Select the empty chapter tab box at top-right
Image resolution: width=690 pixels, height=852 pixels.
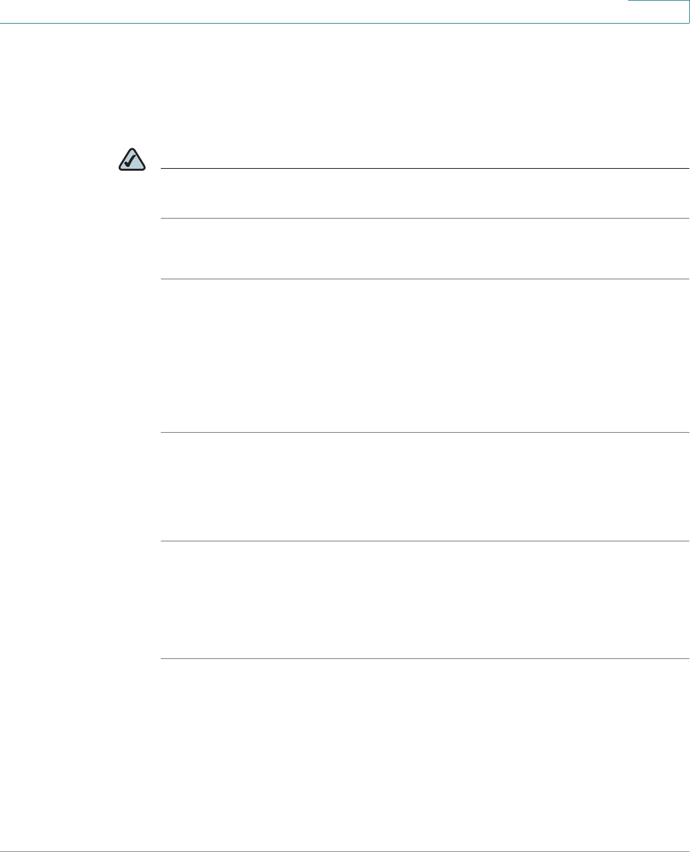pyautogui.click(x=658, y=11)
